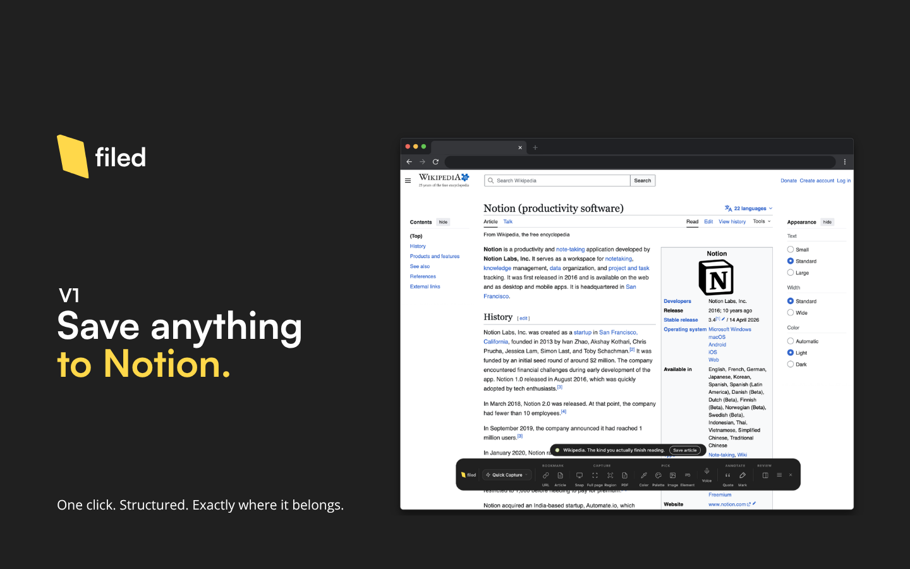The image size is (910, 569).
Task: Click Create account link
Action: tap(817, 181)
